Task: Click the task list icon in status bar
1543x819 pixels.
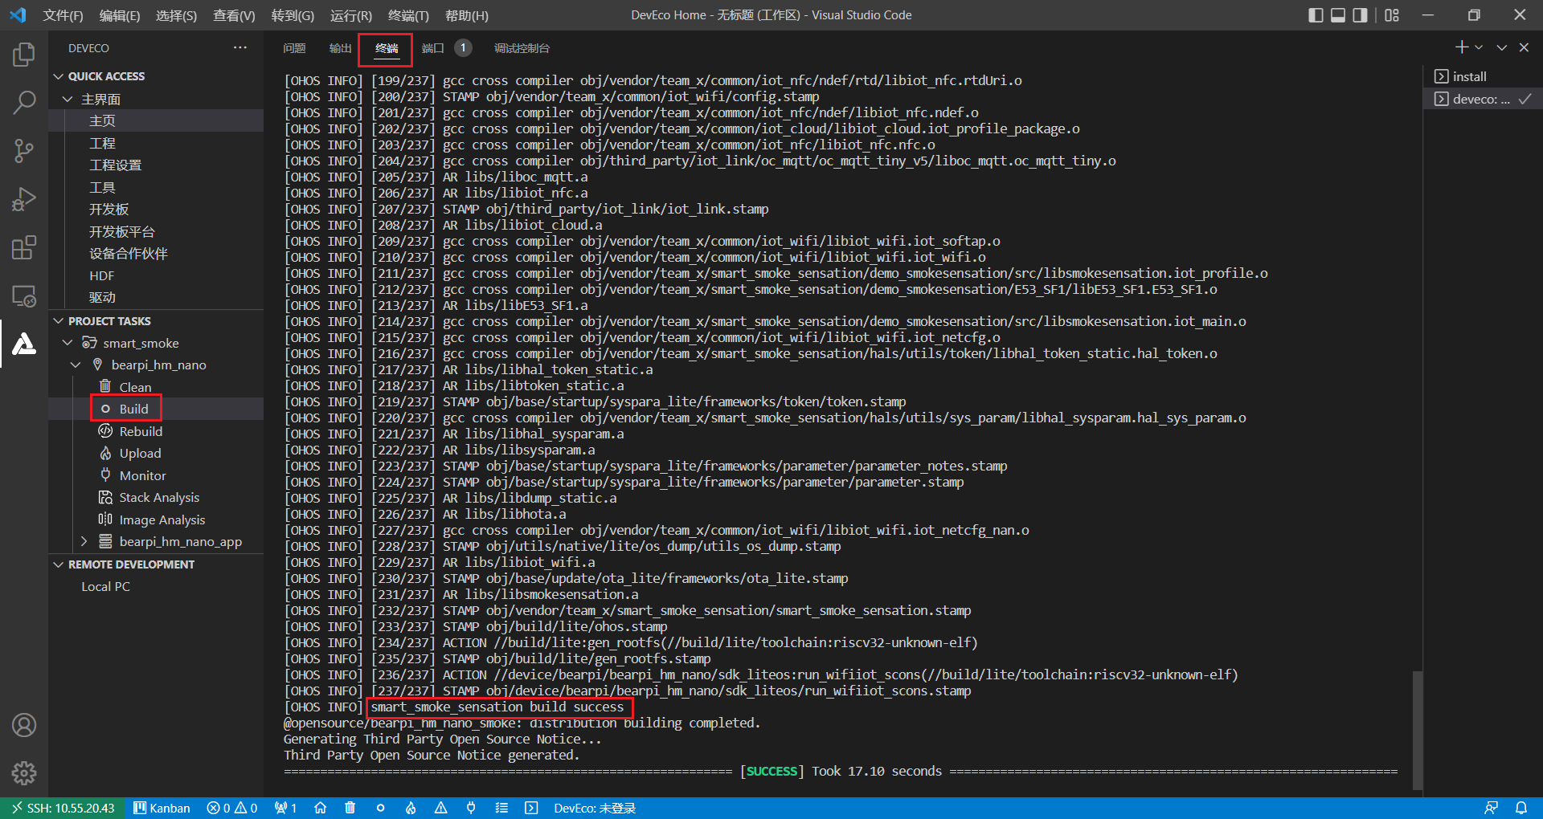Action: [x=501, y=808]
